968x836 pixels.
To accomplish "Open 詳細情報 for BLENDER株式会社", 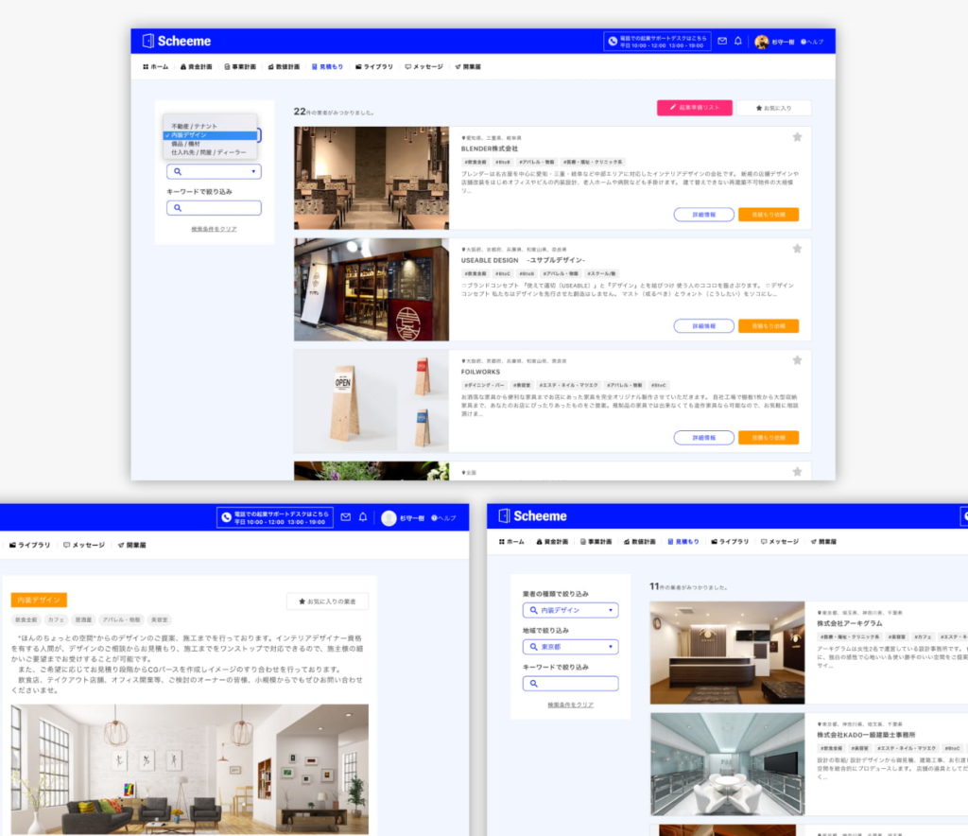I will tap(703, 215).
